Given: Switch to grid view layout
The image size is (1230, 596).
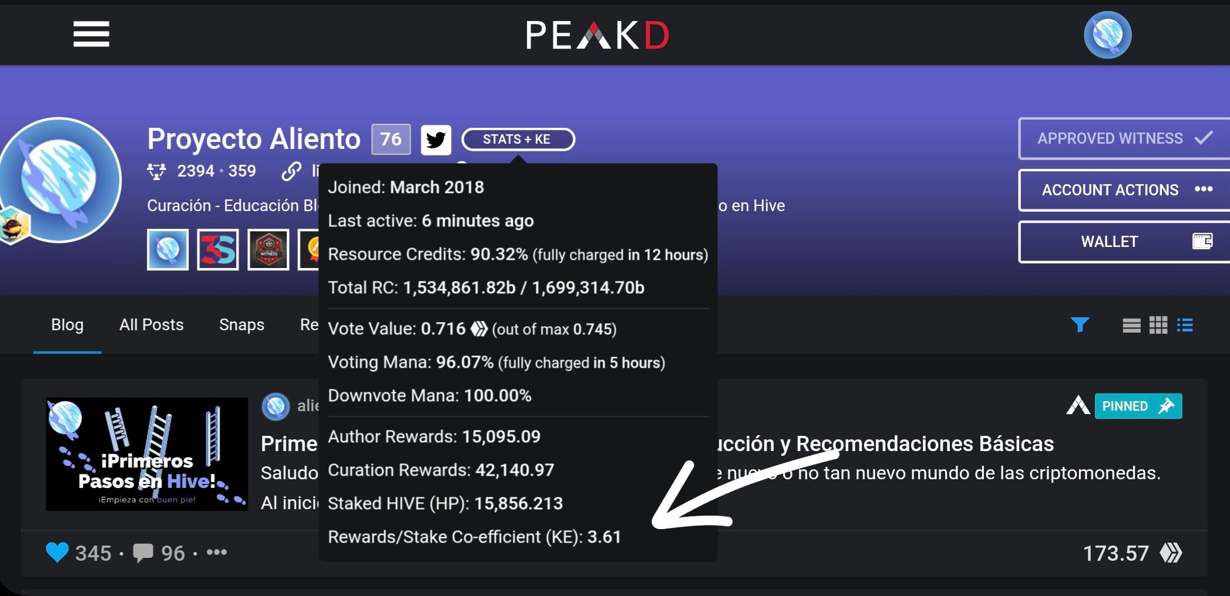Looking at the screenshot, I should (x=1158, y=325).
